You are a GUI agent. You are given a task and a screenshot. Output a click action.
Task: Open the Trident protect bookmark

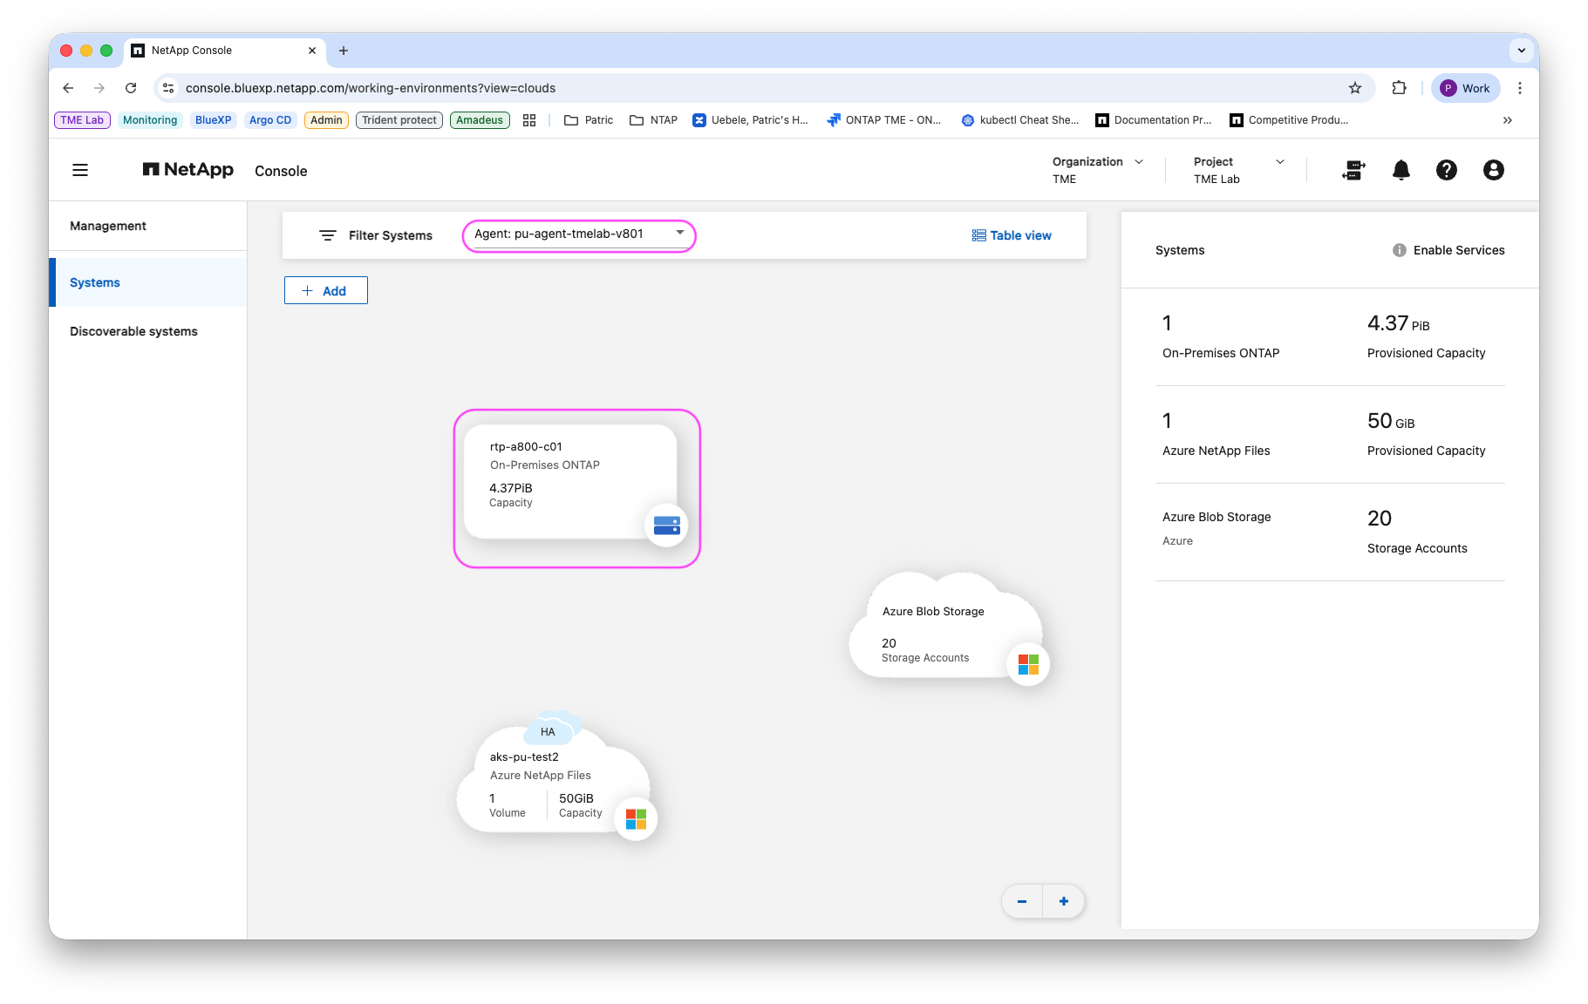[399, 120]
